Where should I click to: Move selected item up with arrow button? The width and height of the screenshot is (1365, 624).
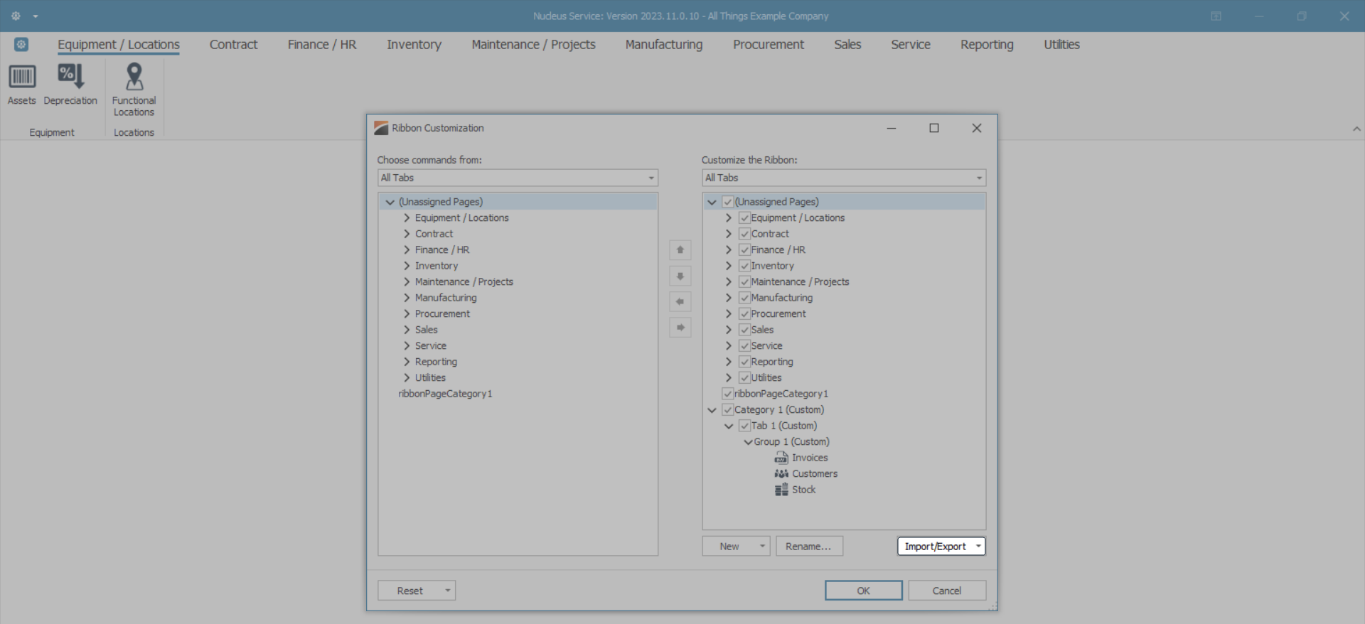point(680,250)
